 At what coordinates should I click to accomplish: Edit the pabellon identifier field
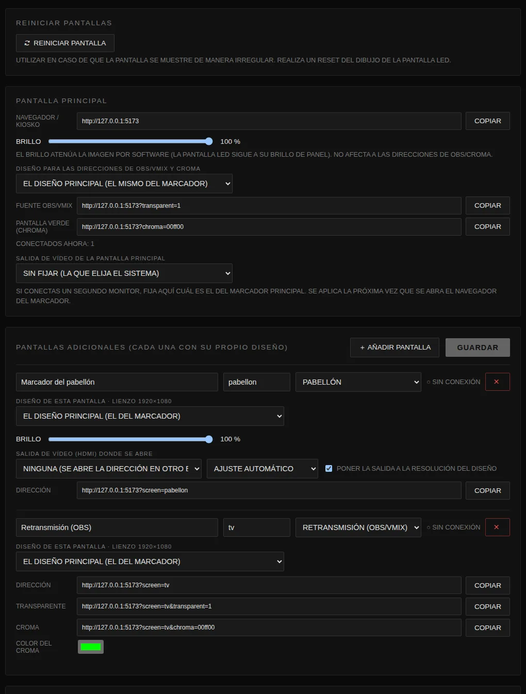(x=257, y=382)
